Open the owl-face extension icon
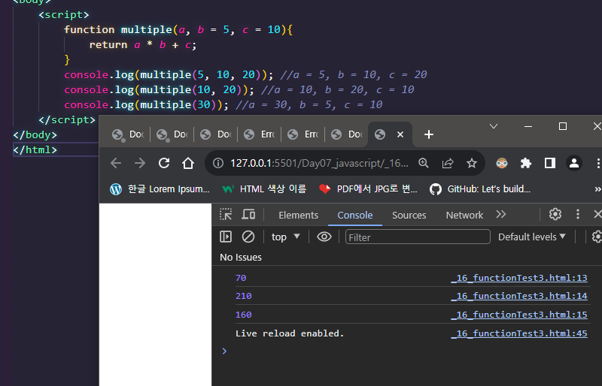The width and height of the screenshot is (602, 386). pos(502,163)
